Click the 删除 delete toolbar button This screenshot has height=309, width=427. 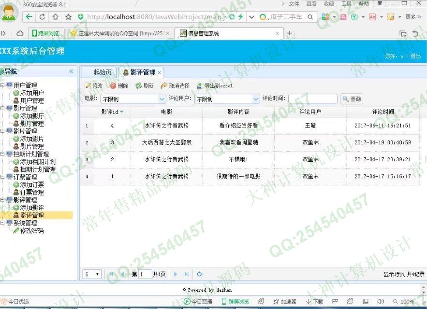point(119,86)
